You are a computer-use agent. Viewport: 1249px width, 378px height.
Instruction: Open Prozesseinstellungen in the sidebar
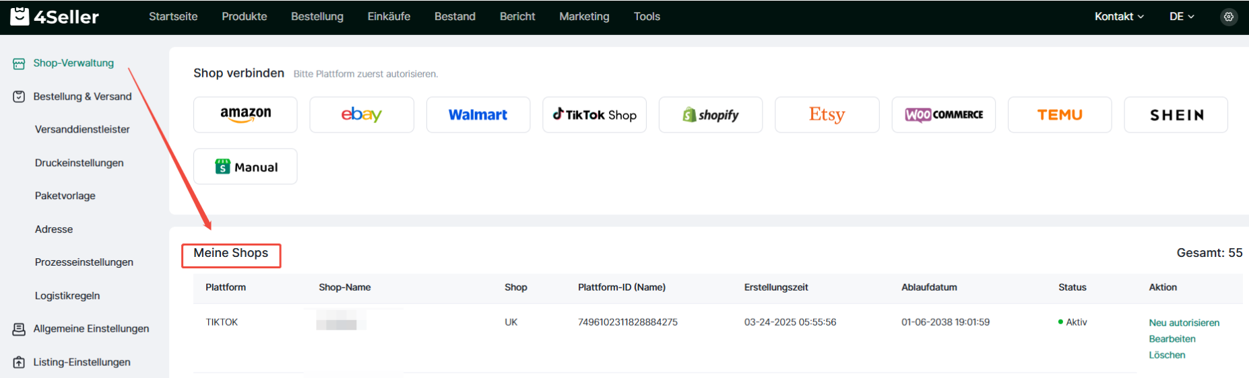click(x=84, y=262)
